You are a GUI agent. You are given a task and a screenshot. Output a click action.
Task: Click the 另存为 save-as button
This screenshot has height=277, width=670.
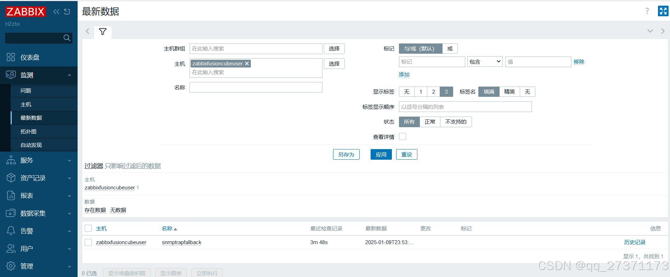coord(346,154)
